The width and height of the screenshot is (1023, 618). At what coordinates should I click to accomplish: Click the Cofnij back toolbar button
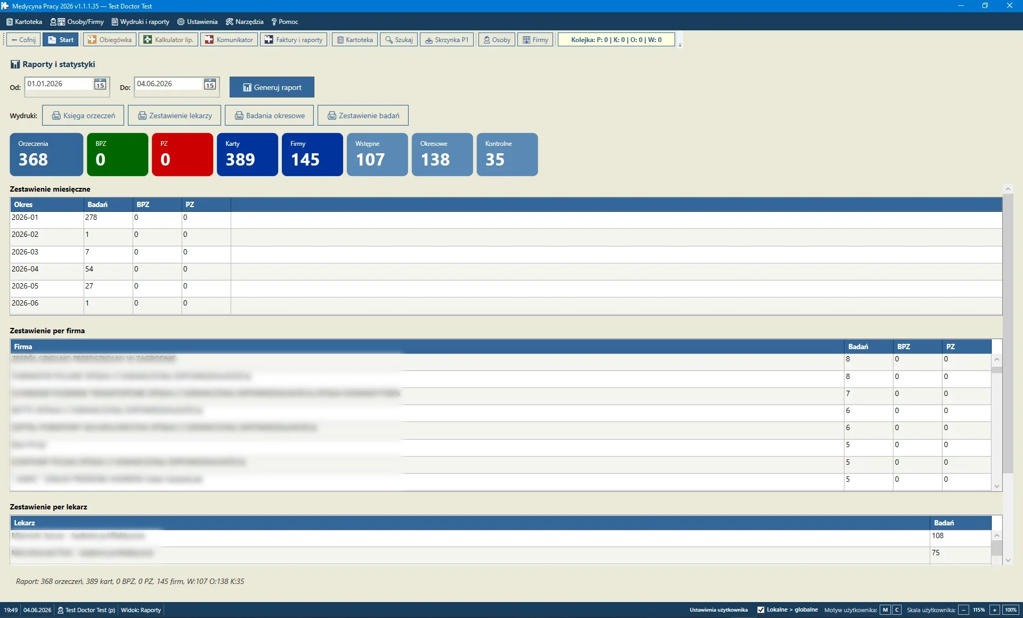[23, 40]
